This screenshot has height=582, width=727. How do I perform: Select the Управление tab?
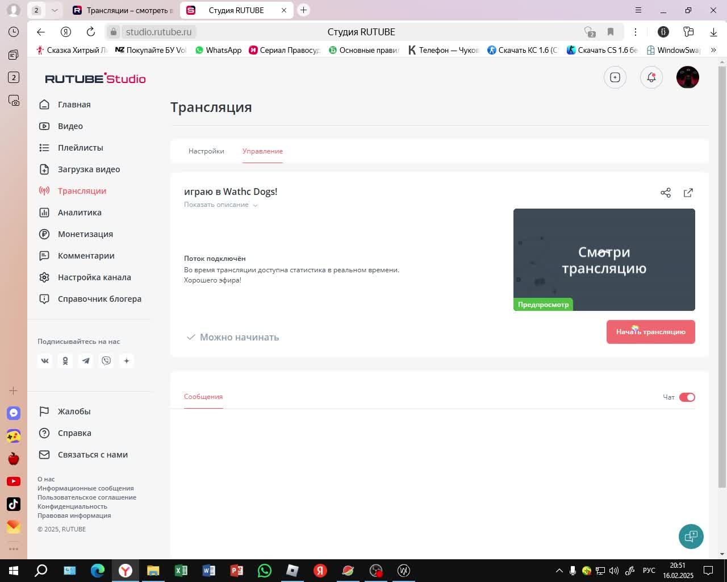coord(262,151)
